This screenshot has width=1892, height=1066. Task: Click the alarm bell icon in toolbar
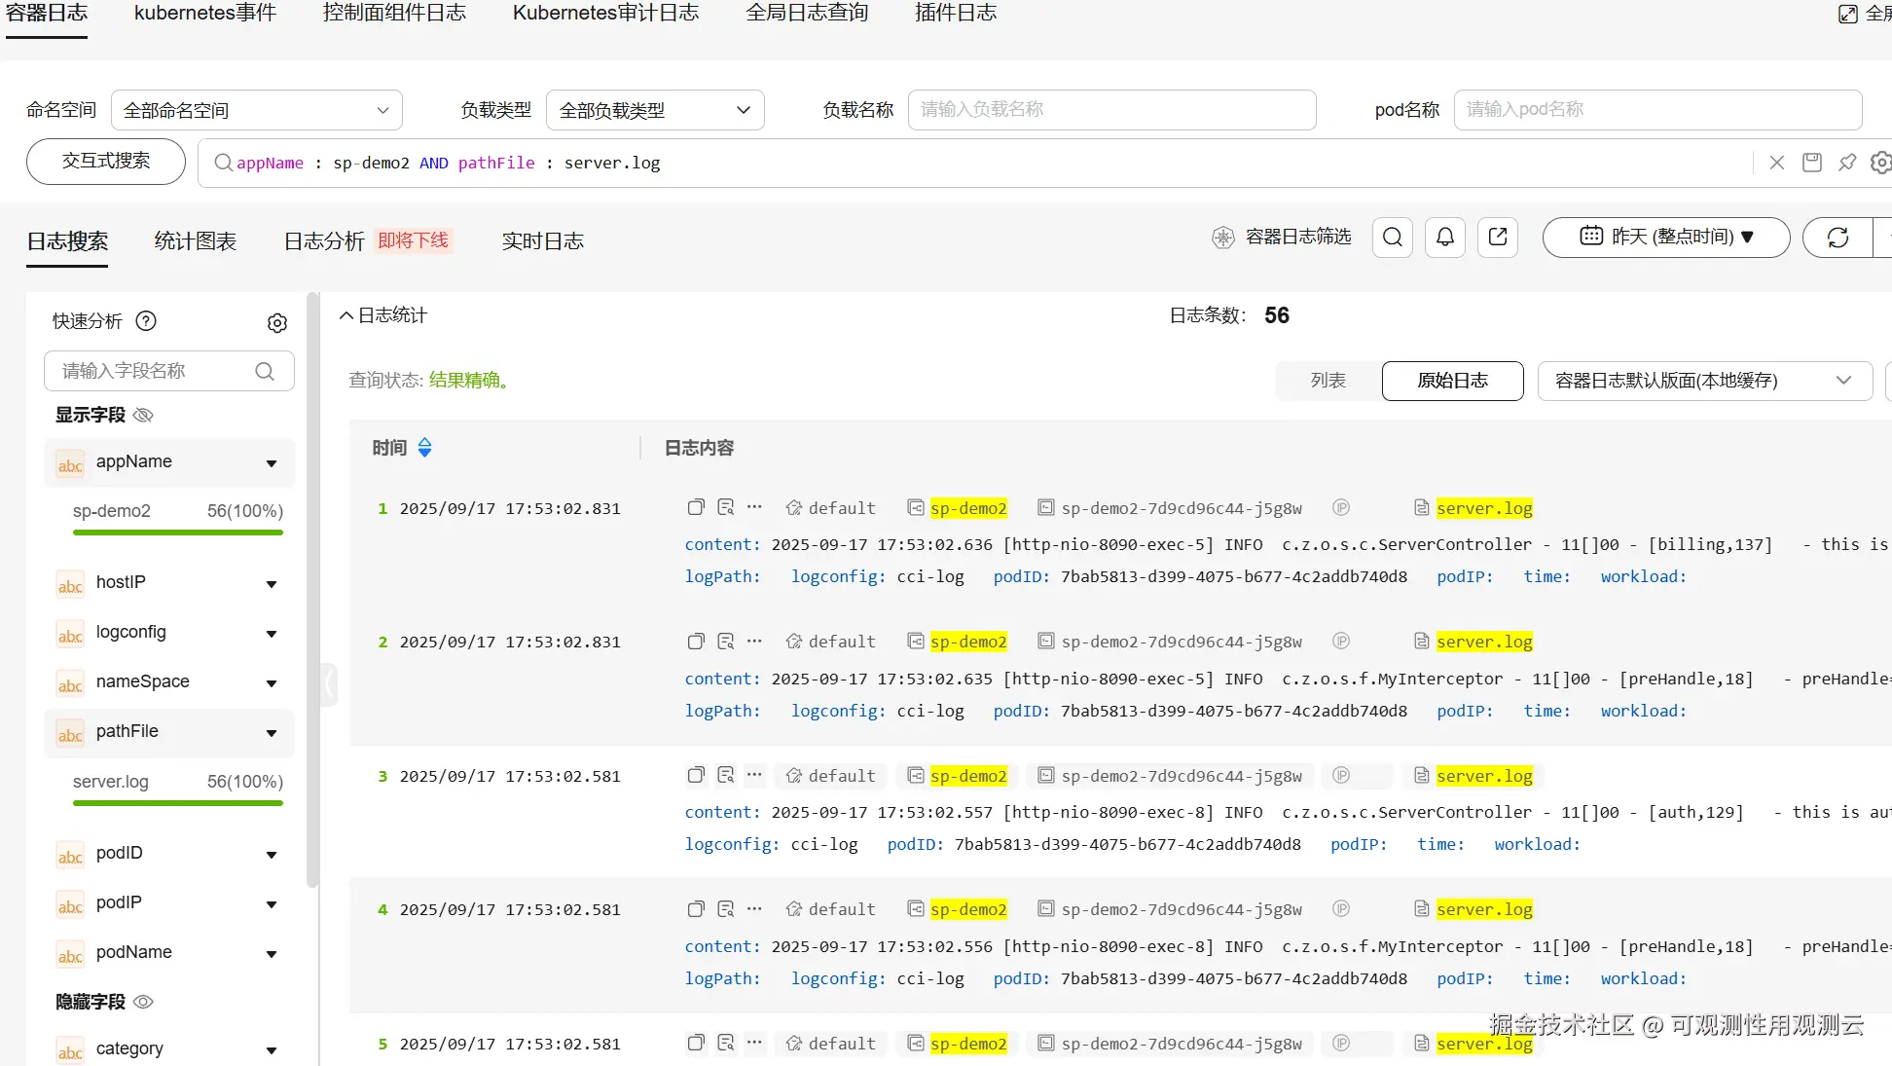point(1445,238)
